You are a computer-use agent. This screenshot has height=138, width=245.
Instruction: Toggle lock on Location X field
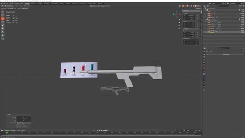coord(198,15)
